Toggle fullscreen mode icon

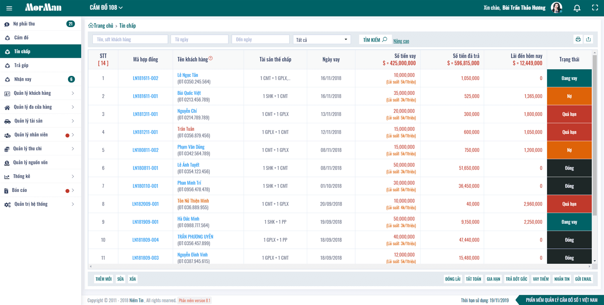click(x=595, y=8)
